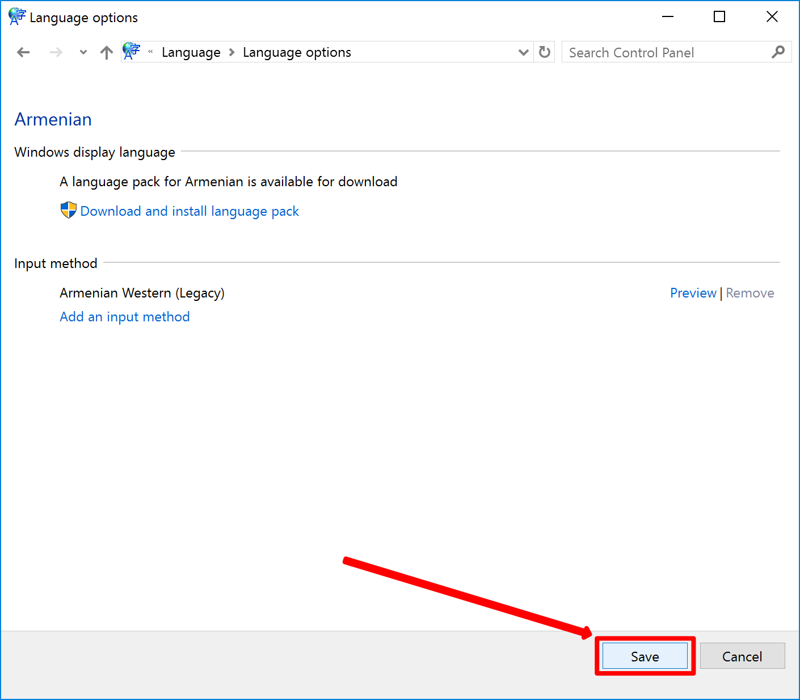Click the Refresh button in address bar
800x700 pixels.
pyautogui.click(x=545, y=52)
